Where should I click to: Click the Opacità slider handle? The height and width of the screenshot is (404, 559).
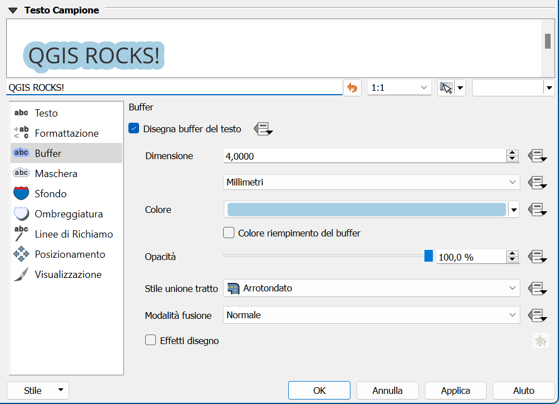[x=428, y=256]
